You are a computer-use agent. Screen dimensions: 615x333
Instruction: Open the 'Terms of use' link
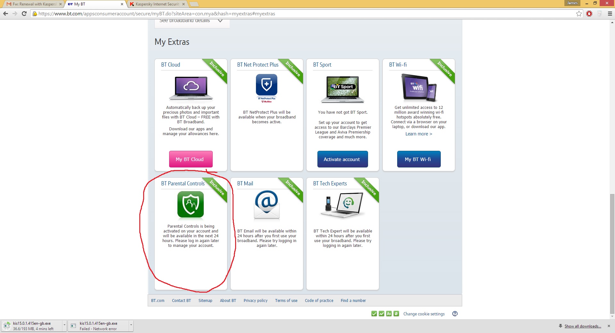click(286, 300)
